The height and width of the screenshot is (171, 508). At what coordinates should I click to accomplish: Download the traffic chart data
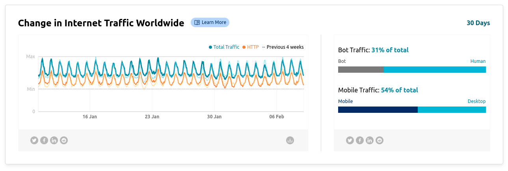coord(290,140)
